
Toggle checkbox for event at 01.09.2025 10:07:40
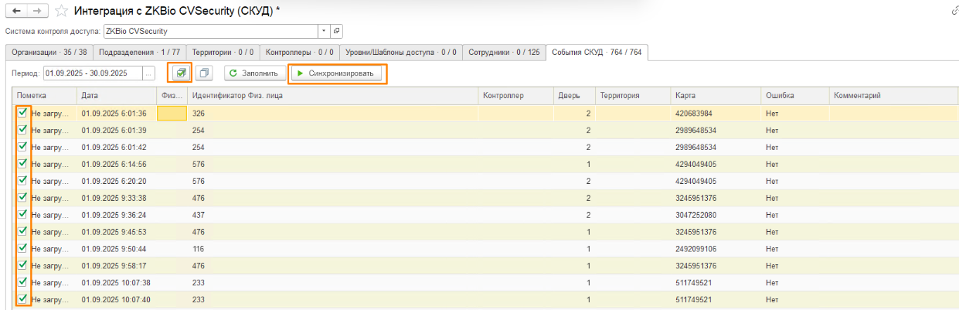click(x=22, y=298)
